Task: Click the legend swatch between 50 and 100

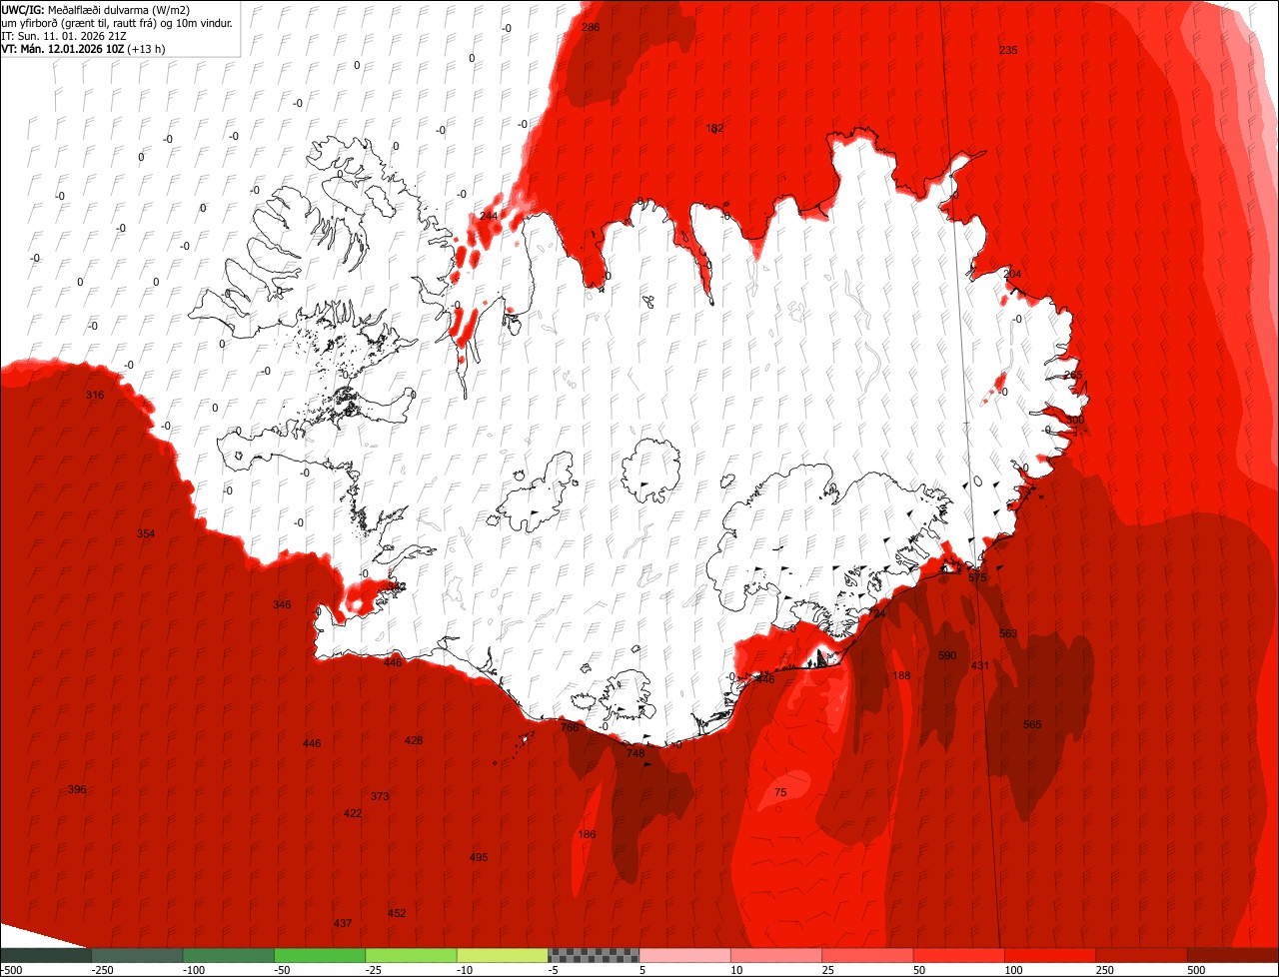Action: pyautogui.click(x=959, y=955)
